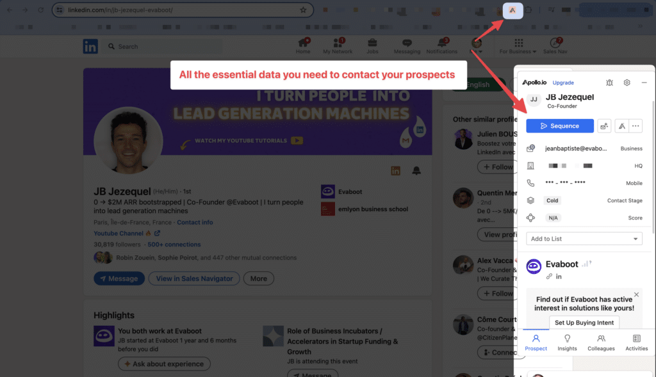Reload the page in browser toolbar
The height and width of the screenshot is (377, 656).
point(40,10)
